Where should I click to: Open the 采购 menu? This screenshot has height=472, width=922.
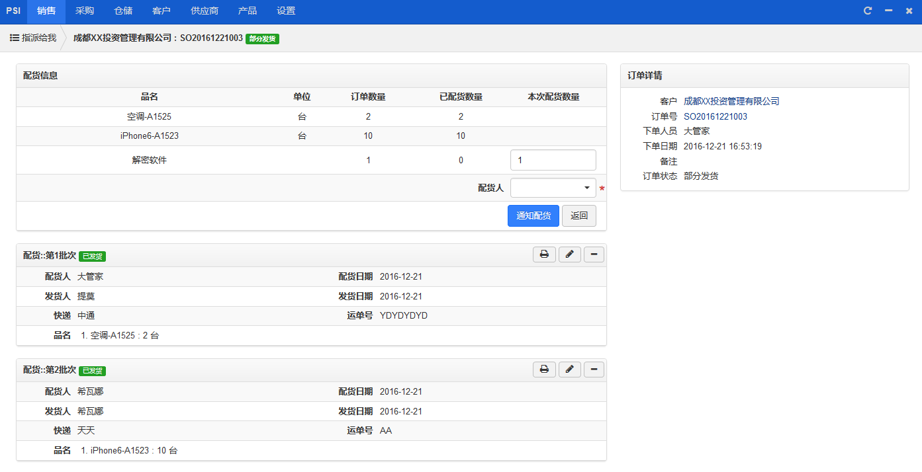point(85,11)
